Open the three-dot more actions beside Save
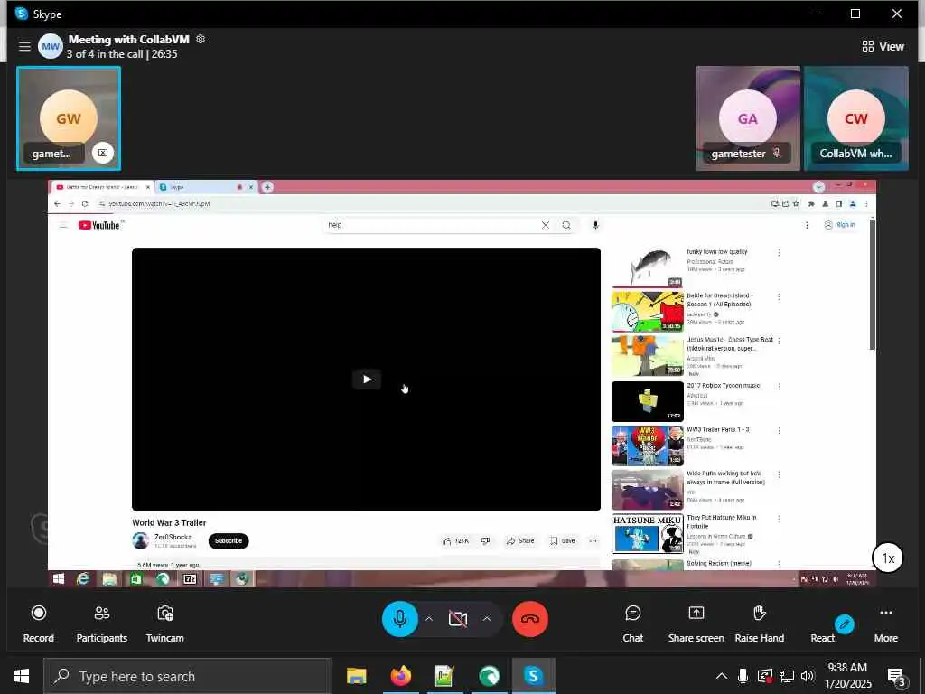Viewport: 925px width, 694px height. [593, 540]
